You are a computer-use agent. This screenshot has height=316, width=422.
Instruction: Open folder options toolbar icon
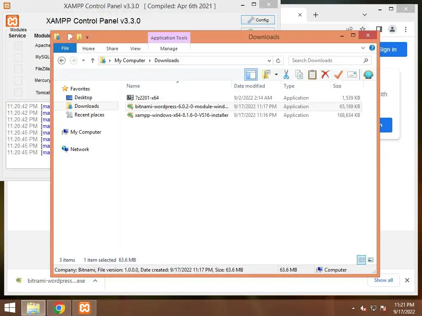click(x=267, y=74)
